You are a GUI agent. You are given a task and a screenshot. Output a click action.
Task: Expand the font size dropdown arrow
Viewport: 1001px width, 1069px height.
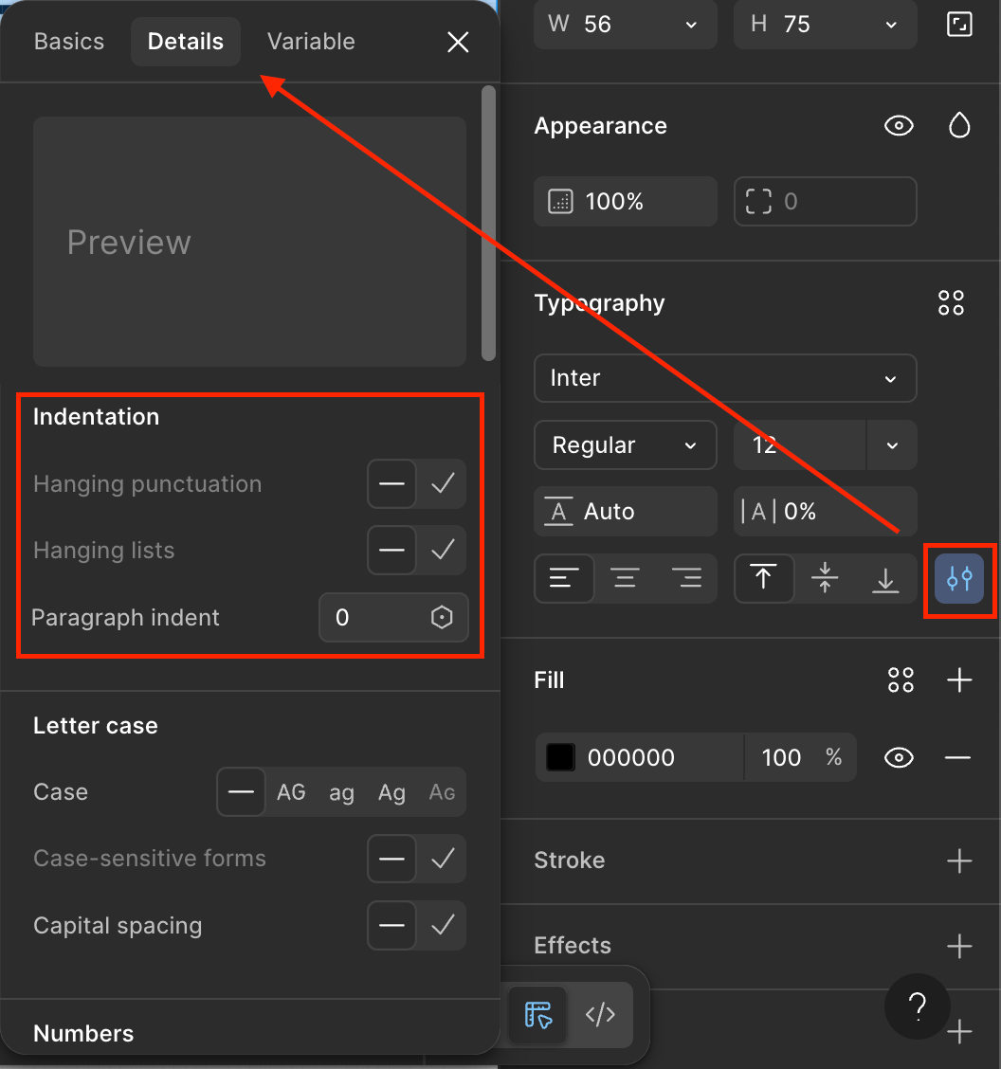click(892, 445)
